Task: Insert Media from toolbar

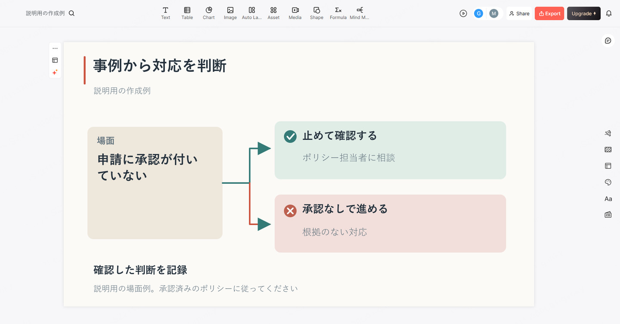Action: [295, 13]
